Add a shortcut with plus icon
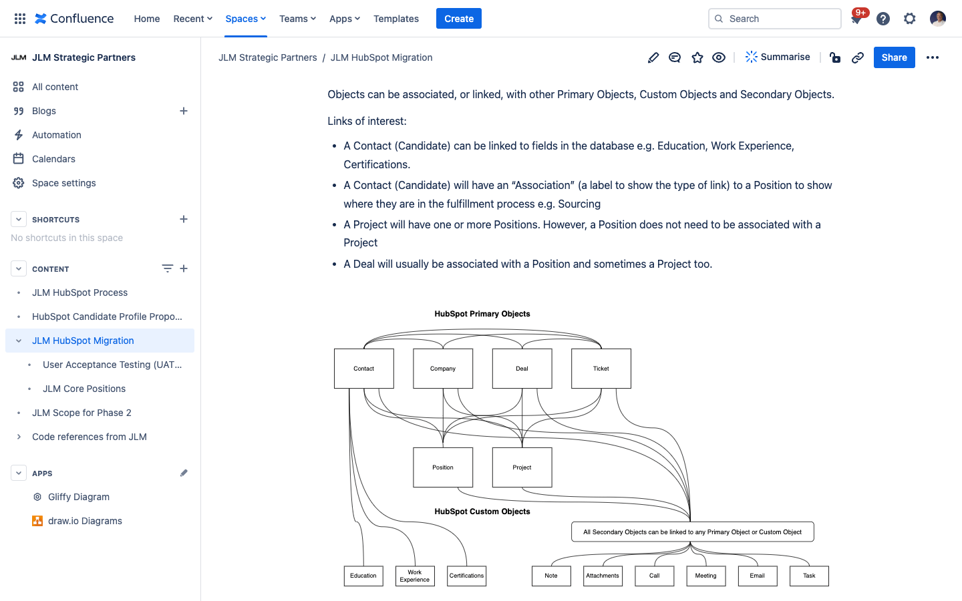Image resolution: width=962 pixels, height=601 pixels. pyautogui.click(x=184, y=219)
